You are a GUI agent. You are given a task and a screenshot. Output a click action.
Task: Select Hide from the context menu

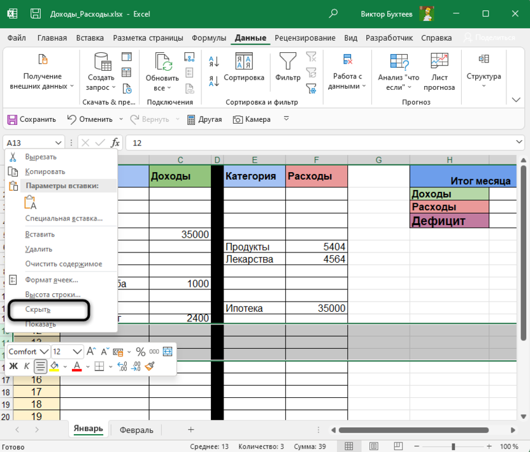point(38,310)
